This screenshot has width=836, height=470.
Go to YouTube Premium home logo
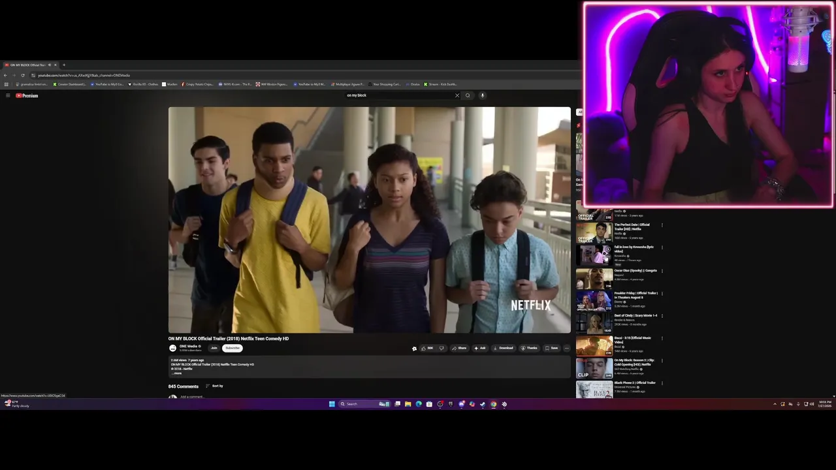(27, 95)
